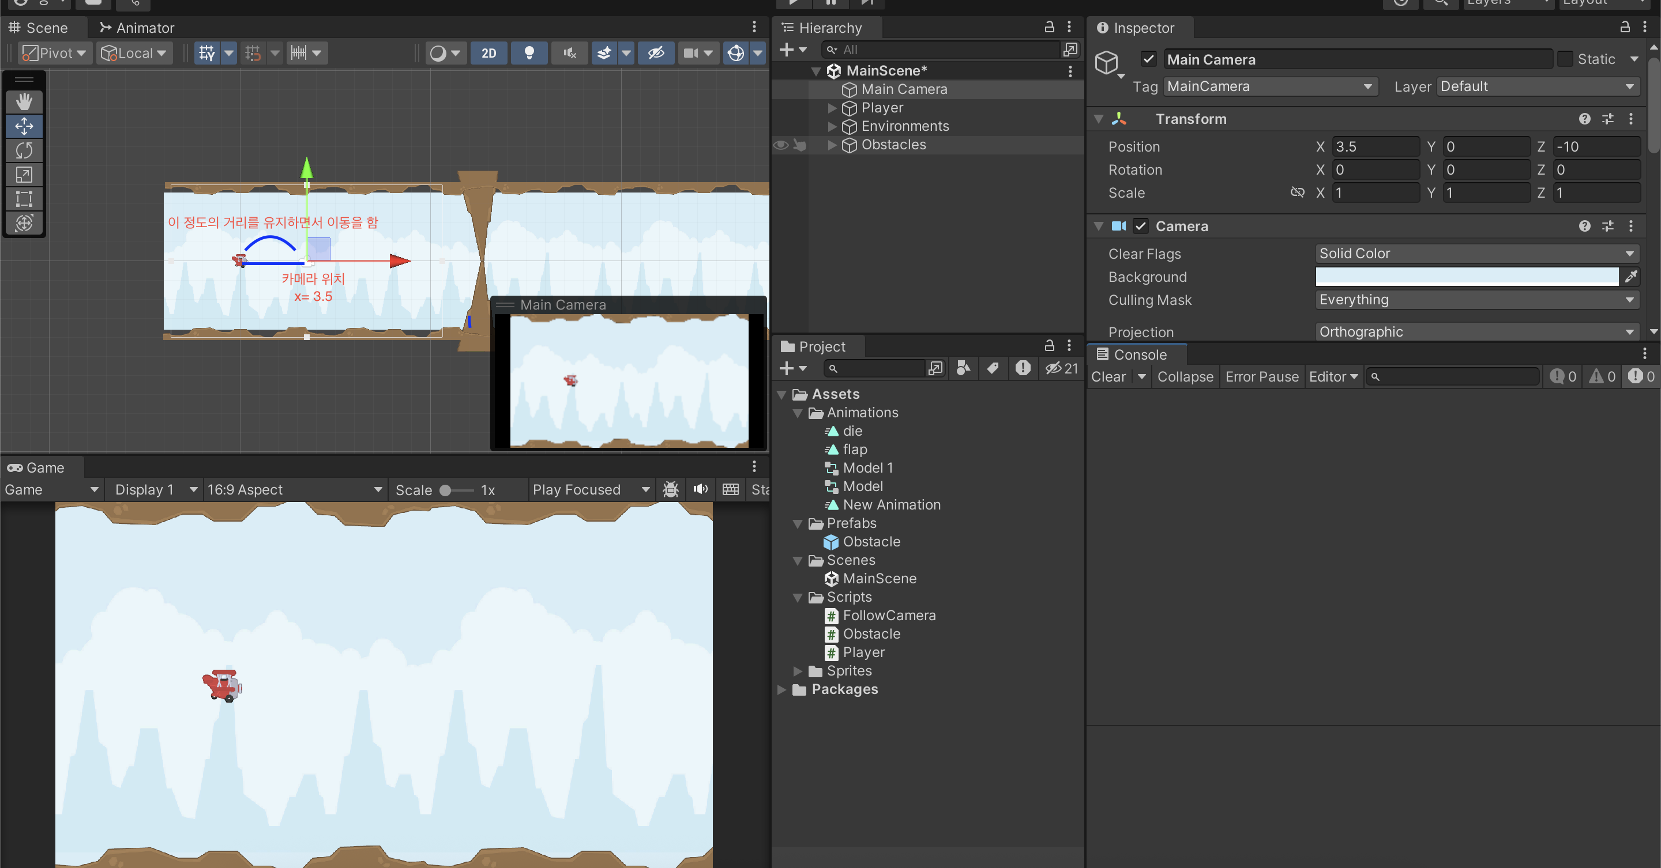
Task: Toggle scene lighting lightbulb icon
Action: (x=529, y=53)
